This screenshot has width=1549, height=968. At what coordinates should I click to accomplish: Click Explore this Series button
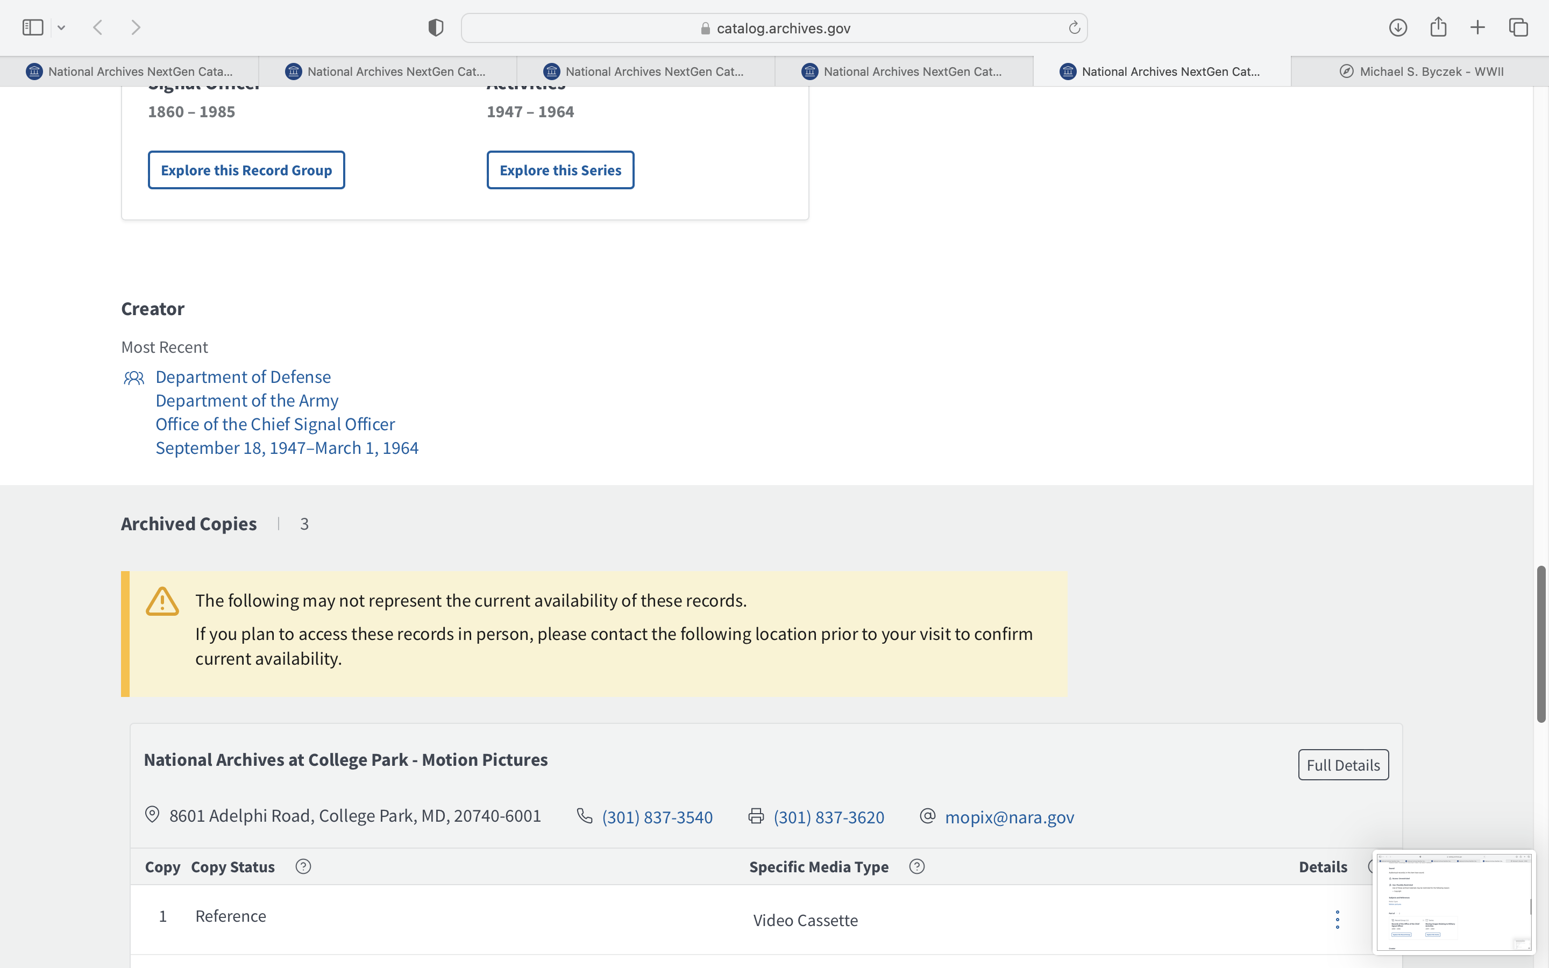point(560,170)
